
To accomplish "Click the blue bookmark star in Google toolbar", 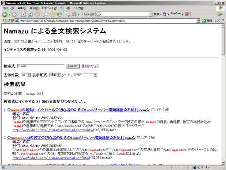I will pyautogui.click(x=165, y=14).
